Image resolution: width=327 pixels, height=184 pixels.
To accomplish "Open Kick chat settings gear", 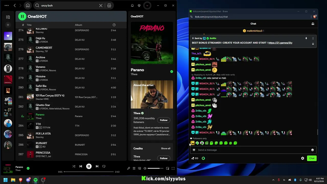I will coord(303,158).
